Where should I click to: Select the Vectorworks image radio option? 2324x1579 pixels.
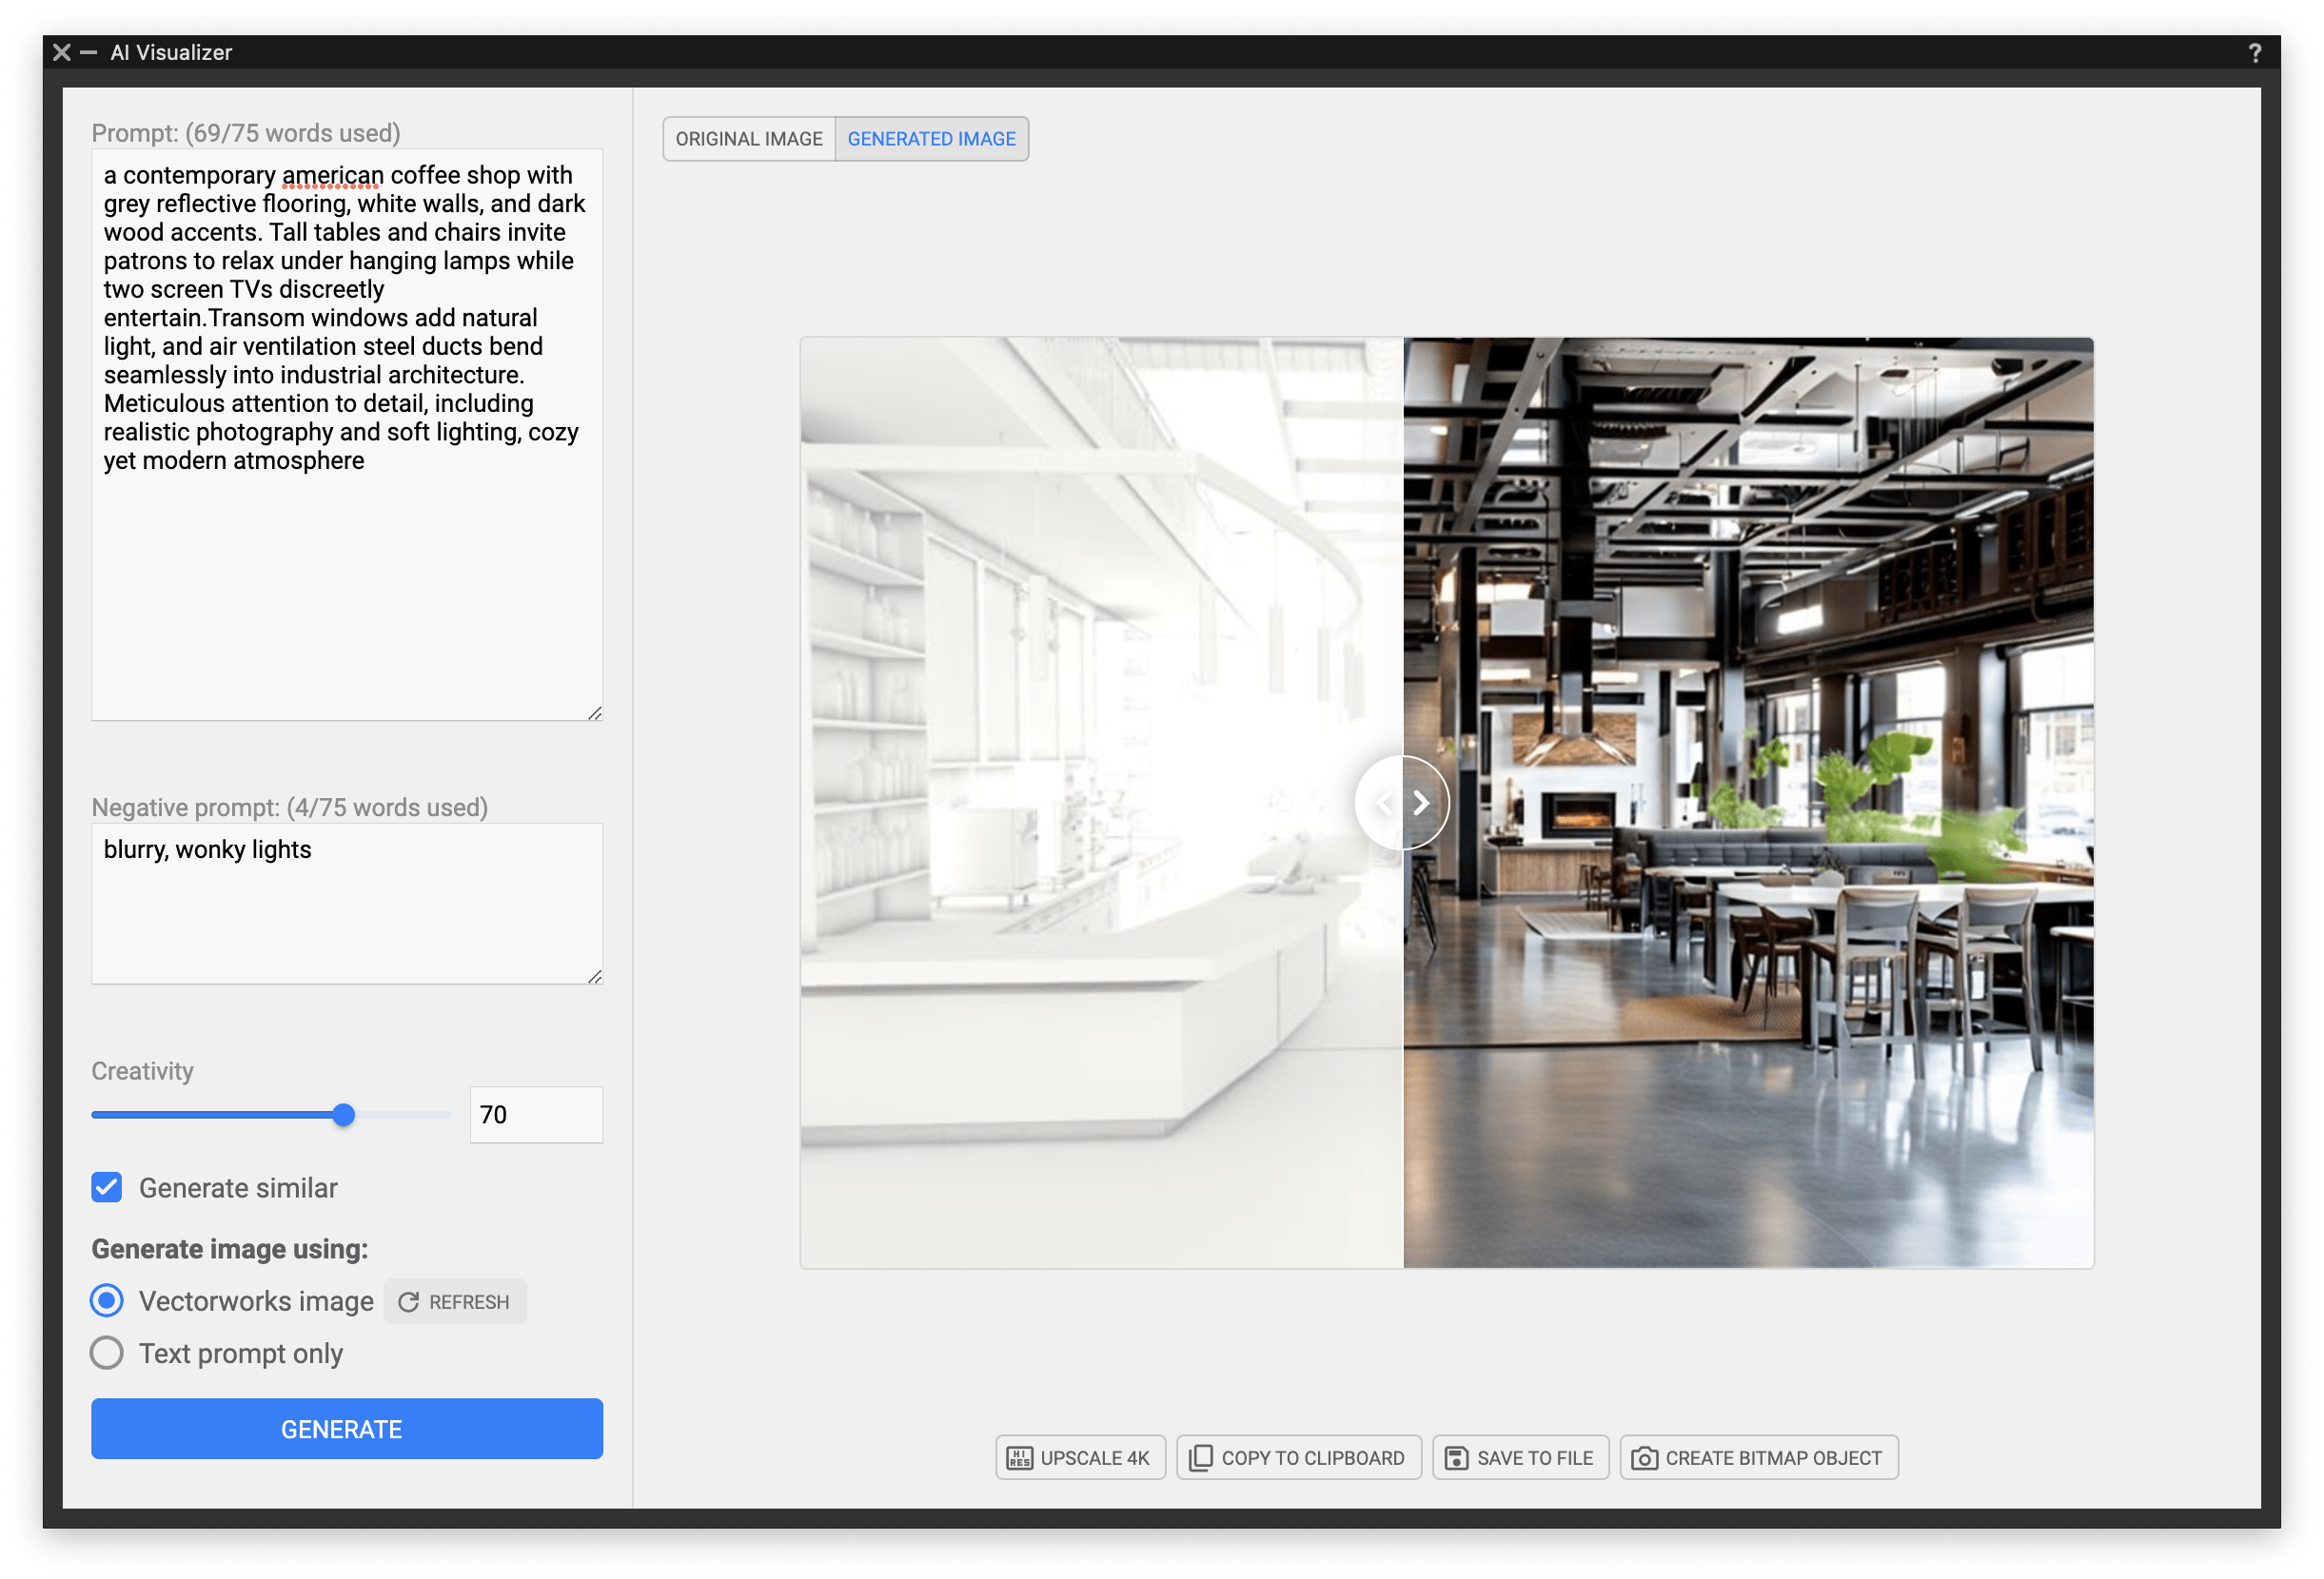click(x=107, y=1300)
